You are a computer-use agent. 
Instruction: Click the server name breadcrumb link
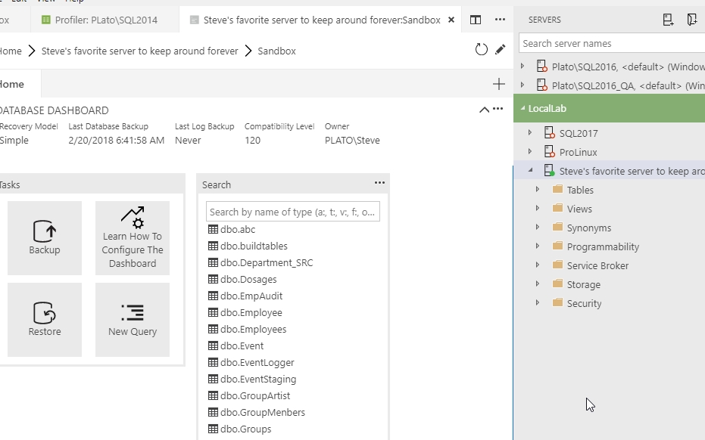click(139, 51)
